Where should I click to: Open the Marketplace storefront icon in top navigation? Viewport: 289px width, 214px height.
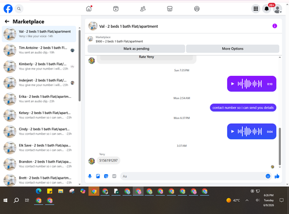coord(170,9)
